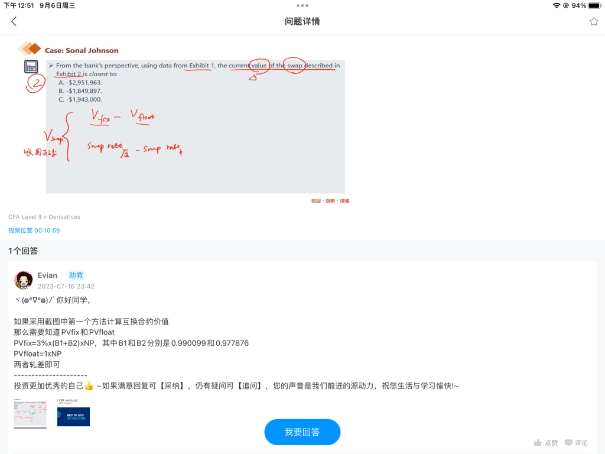Select the PVfloat=1xNP line
Screen dimensions: 605x454
click(x=38, y=354)
